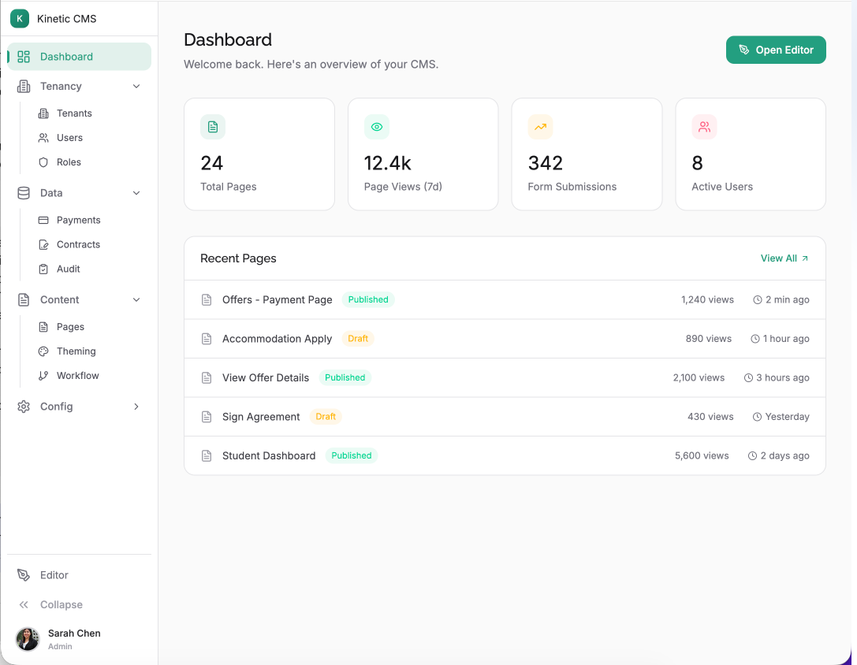857x665 pixels.
Task: Click the file icon beside Accommodation Apply
Action: click(x=207, y=339)
